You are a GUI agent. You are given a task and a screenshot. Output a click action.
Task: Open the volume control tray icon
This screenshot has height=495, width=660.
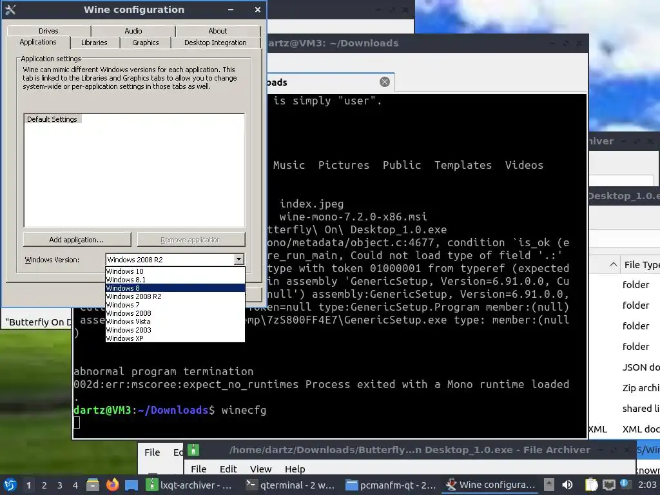coord(567,485)
